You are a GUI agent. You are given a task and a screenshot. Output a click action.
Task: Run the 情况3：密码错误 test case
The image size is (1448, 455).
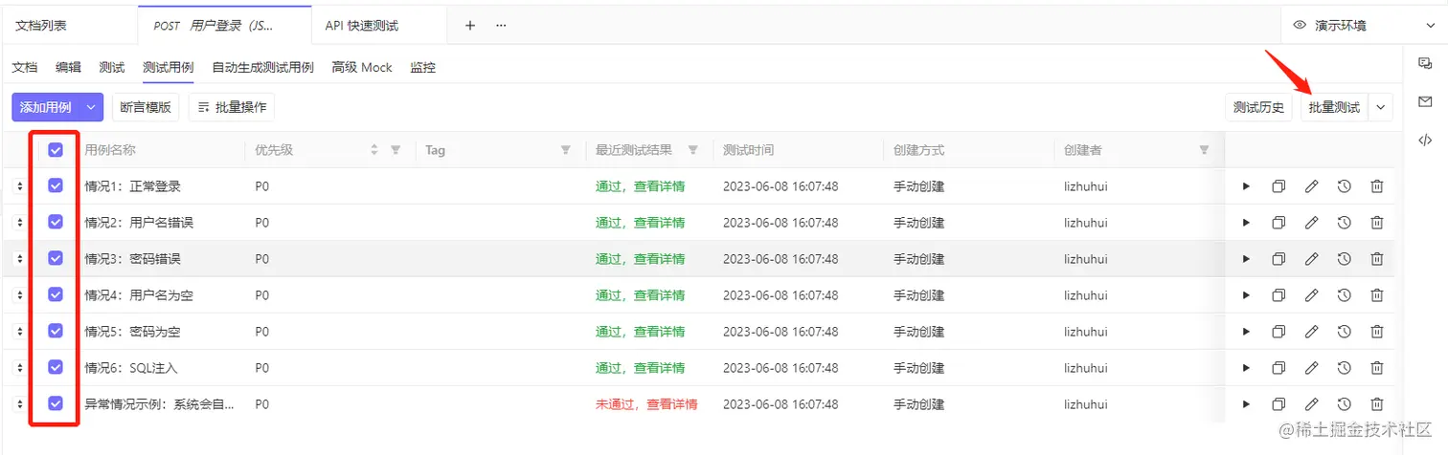click(x=1246, y=259)
